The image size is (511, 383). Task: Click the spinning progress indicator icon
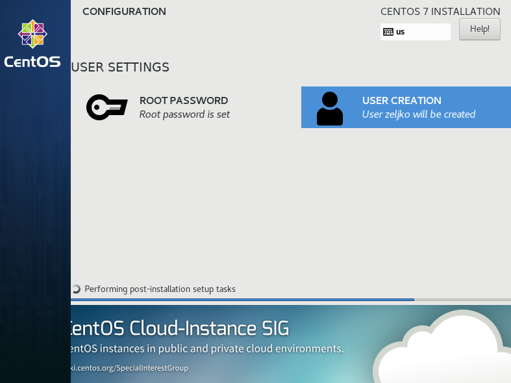(76, 289)
